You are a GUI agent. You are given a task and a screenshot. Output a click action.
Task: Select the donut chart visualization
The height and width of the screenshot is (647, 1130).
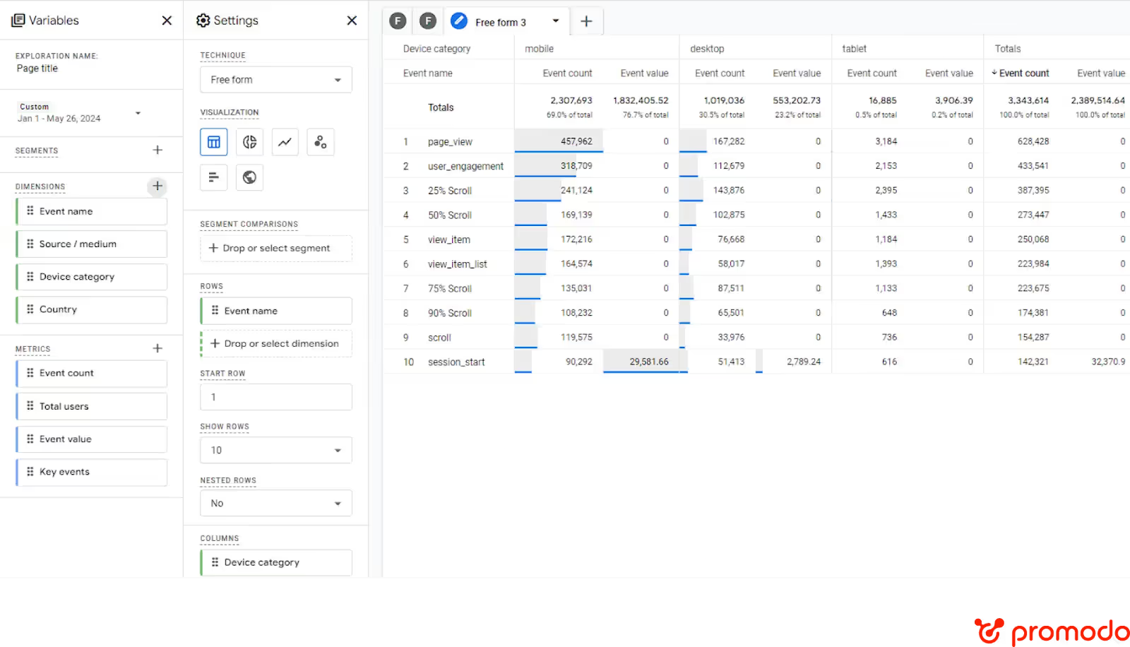click(x=249, y=142)
